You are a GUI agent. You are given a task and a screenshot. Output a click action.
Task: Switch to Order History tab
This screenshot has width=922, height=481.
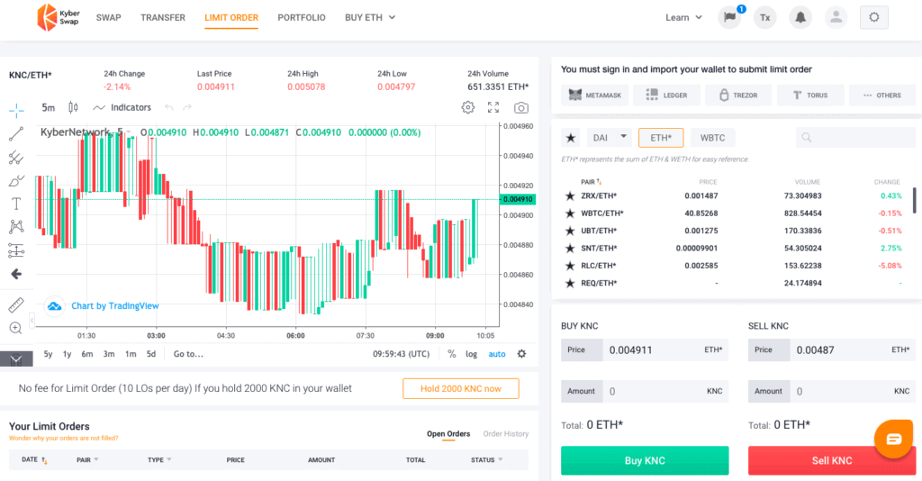click(x=506, y=434)
